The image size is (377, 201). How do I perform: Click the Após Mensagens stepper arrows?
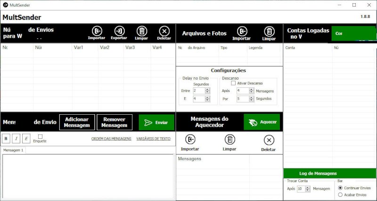click(x=252, y=91)
